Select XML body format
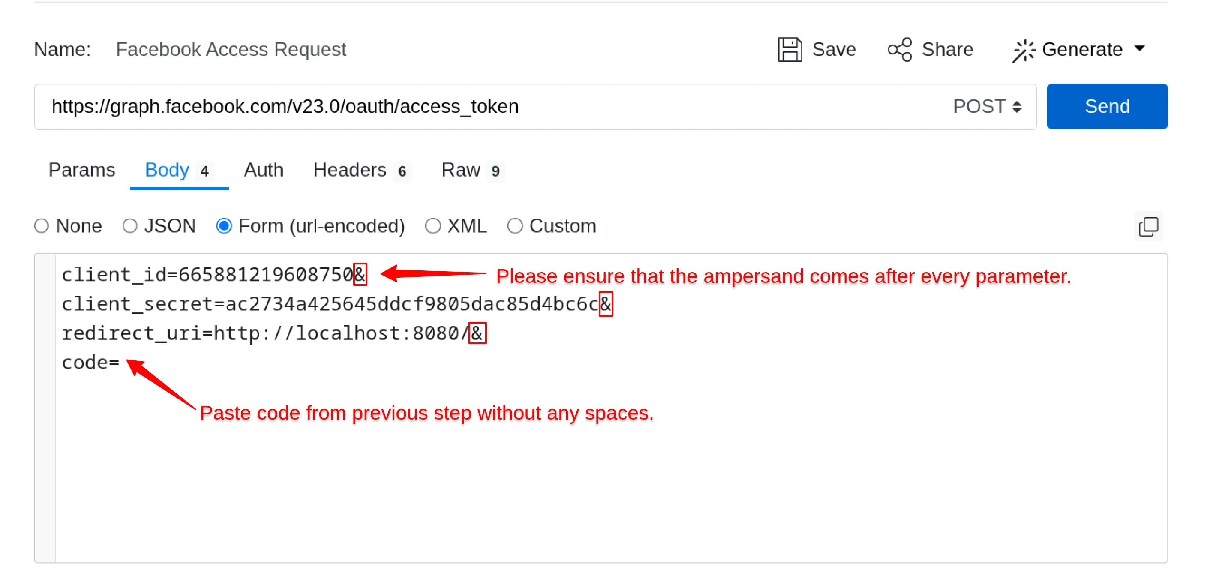This screenshot has height=582, width=1225. pos(433,226)
